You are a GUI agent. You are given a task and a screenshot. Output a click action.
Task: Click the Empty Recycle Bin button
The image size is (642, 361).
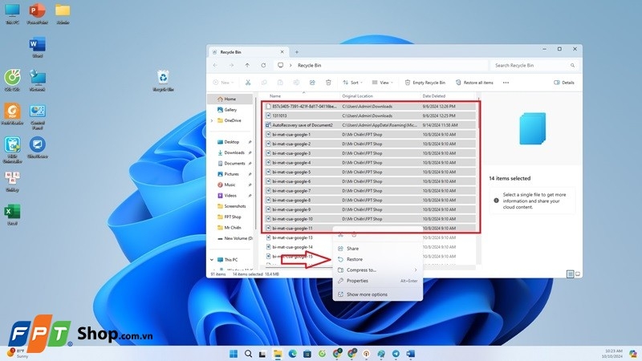(x=425, y=83)
